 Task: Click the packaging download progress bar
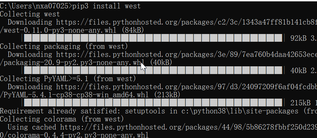[x=153, y=71]
